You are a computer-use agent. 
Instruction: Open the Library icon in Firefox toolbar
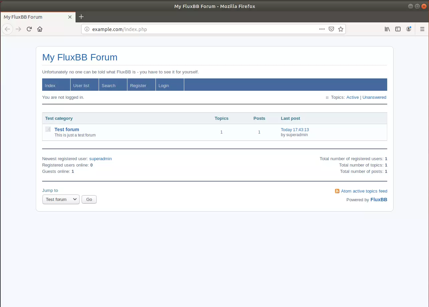[x=387, y=29]
